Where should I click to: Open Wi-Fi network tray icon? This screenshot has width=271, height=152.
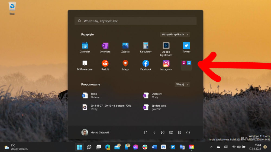coord(234,147)
